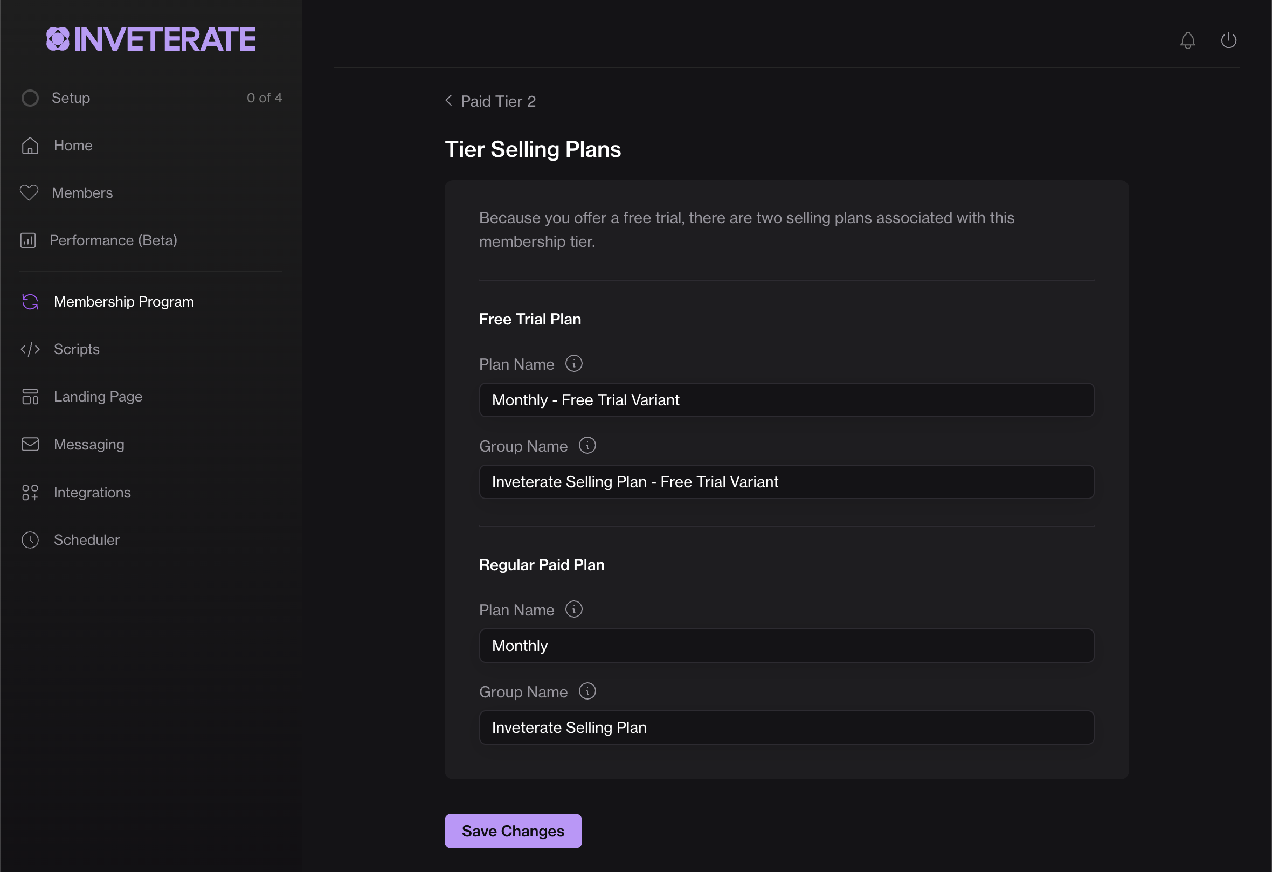Select Membership Program in the sidebar
This screenshot has width=1272, height=872.
click(124, 302)
